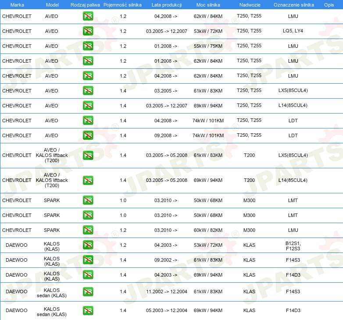Click the Nadwozie column header
The height and width of the screenshot is (320, 343).
250,5
